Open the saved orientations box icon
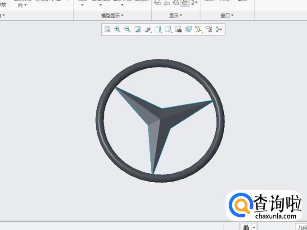The width and height of the screenshot is (307, 230). coord(158,30)
